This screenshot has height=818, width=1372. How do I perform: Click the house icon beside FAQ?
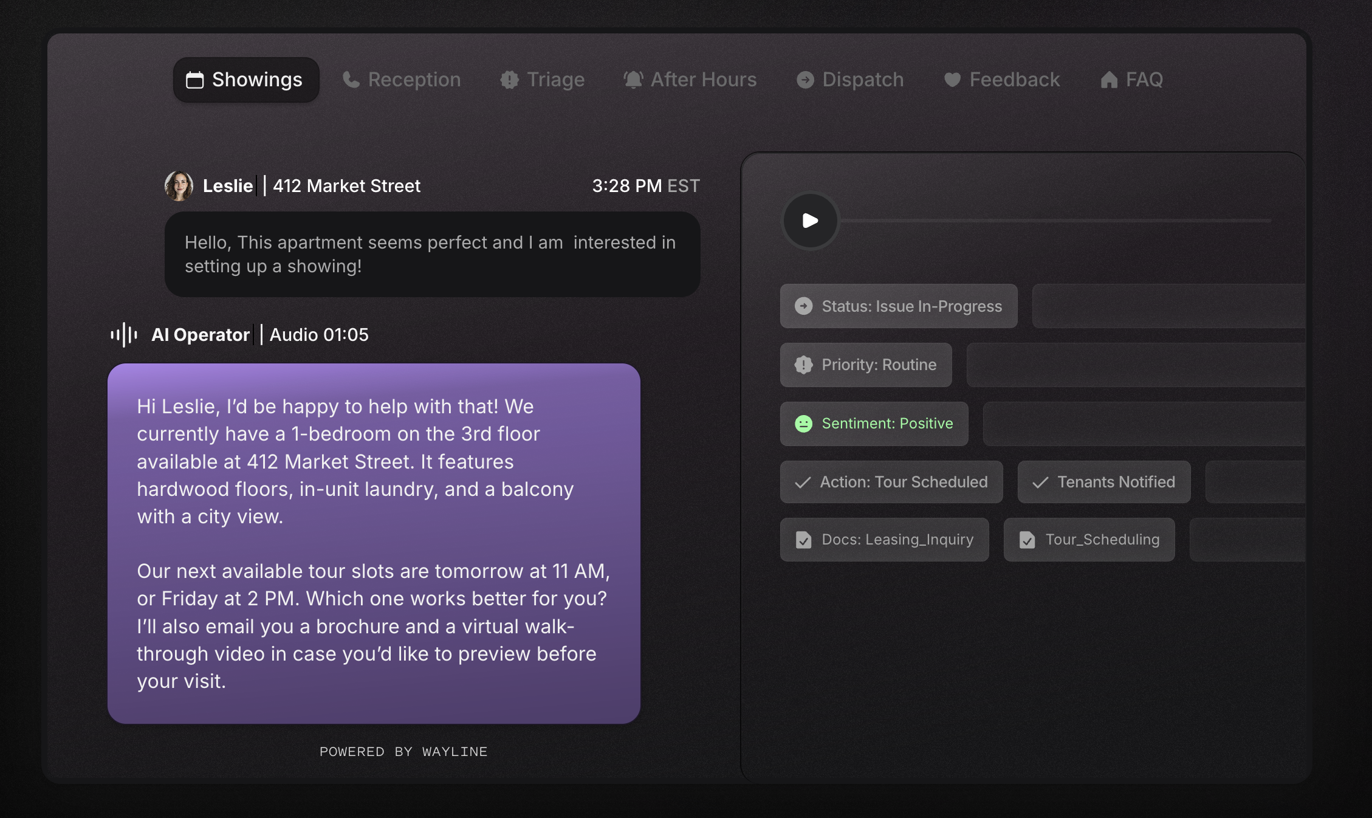[x=1109, y=80]
